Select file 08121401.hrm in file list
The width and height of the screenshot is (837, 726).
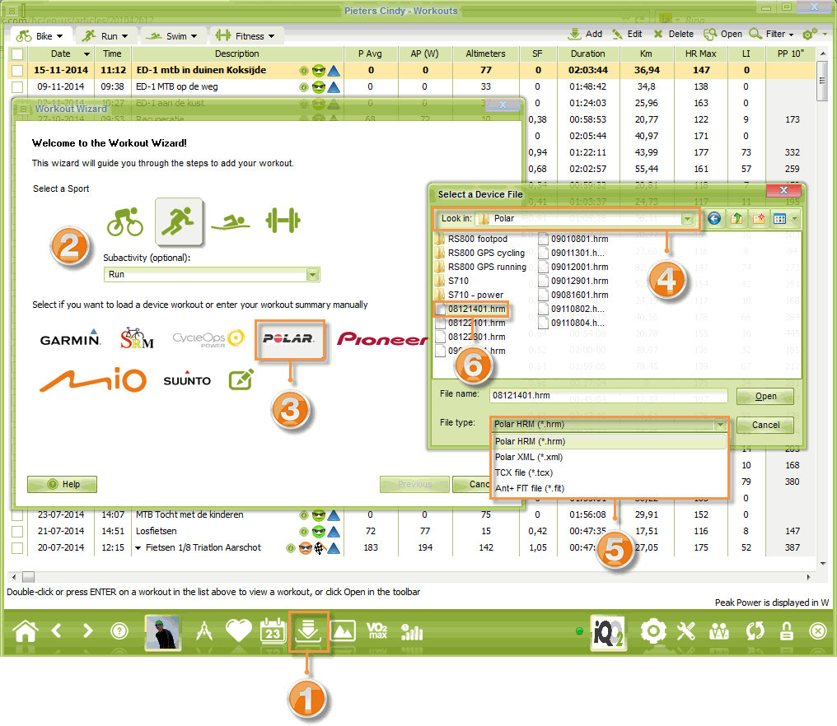[475, 309]
